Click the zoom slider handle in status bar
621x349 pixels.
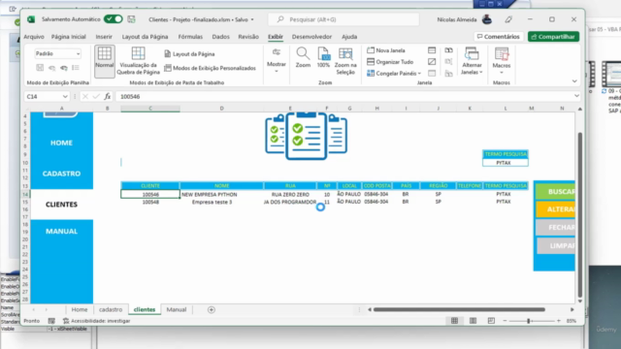[x=528, y=321]
